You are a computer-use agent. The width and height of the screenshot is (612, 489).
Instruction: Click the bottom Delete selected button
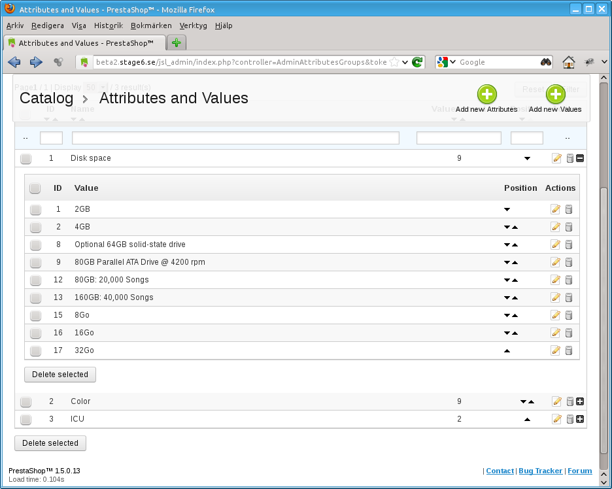point(50,443)
